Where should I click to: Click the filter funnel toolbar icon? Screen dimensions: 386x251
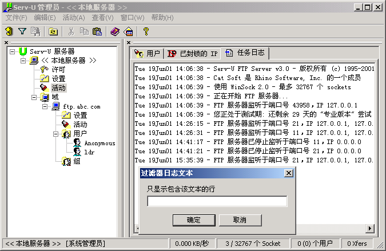click(22, 31)
